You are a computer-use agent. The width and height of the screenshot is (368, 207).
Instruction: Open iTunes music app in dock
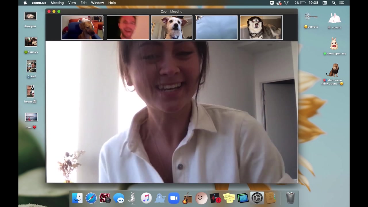146,198
